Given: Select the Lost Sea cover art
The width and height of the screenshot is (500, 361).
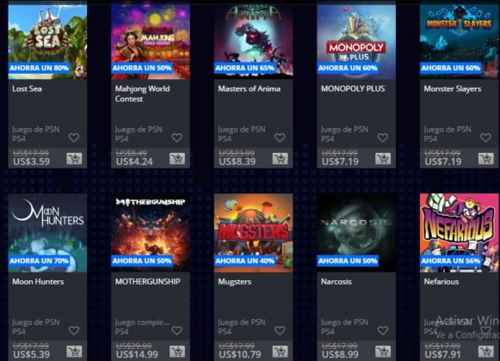Looking at the screenshot, I should pyautogui.click(x=47, y=40).
